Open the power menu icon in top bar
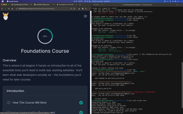Screen dimensions: 183x114 coord(182,1)
